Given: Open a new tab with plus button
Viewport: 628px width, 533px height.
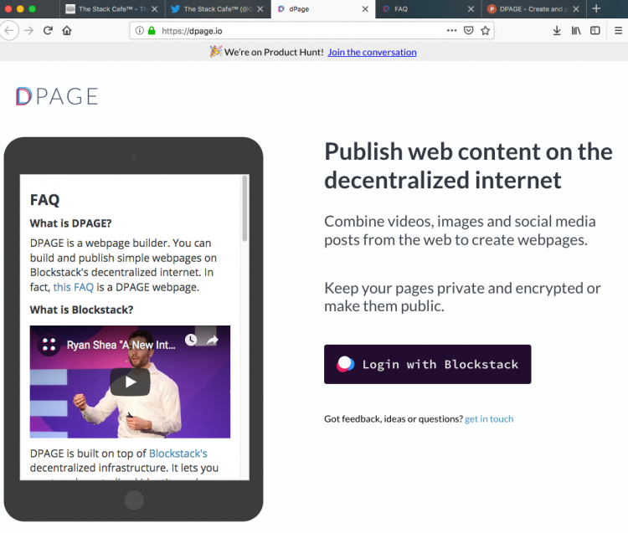Looking at the screenshot, I should (596, 8).
